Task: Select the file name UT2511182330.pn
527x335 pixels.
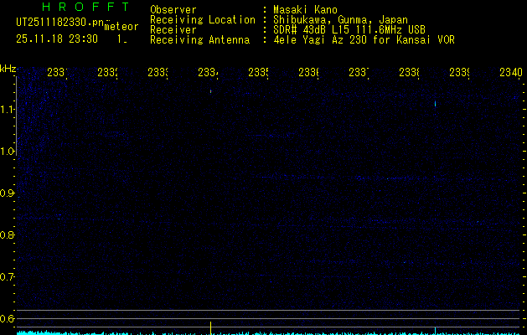Action: [59, 23]
